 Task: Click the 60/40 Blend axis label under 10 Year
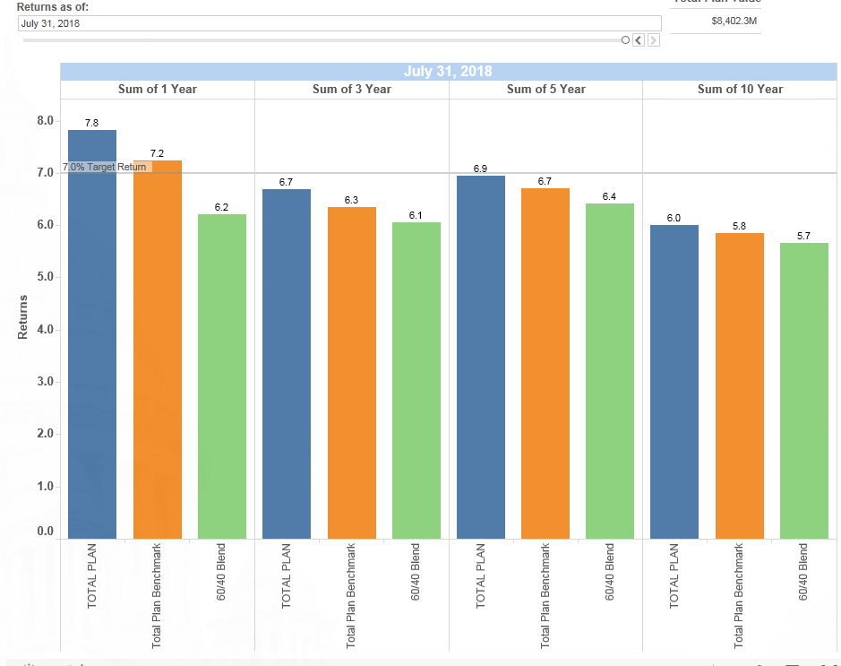click(x=802, y=572)
